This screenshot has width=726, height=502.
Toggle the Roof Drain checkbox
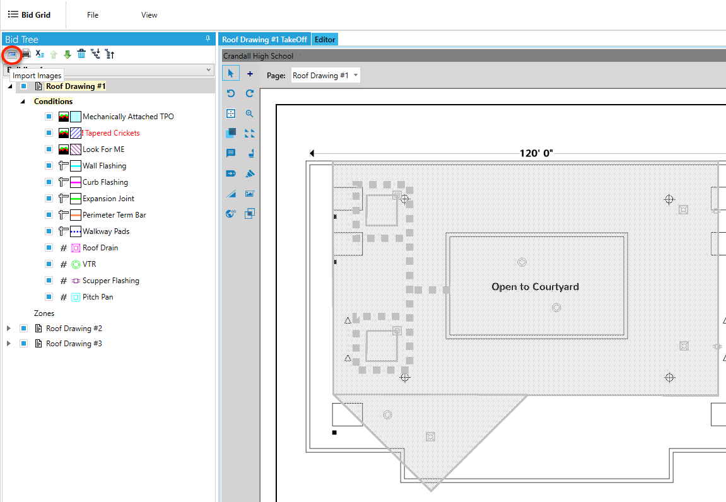49,248
